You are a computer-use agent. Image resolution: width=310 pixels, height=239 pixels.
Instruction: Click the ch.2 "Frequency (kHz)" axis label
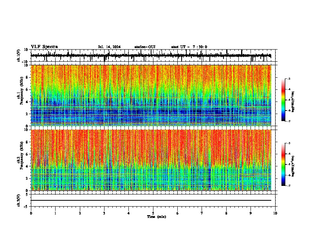pyautogui.click(x=22, y=155)
